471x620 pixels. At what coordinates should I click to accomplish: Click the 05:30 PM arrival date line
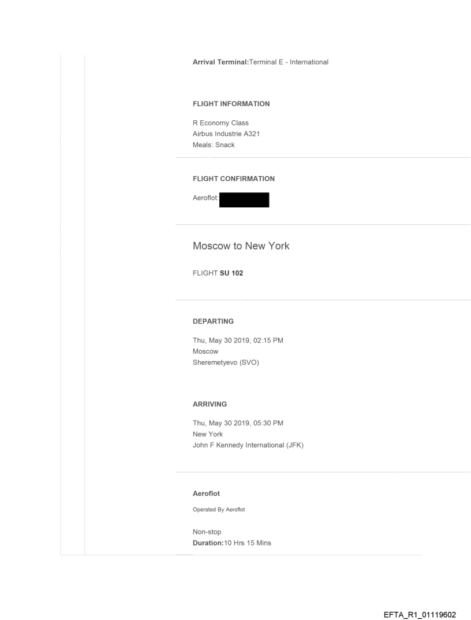[x=238, y=423]
